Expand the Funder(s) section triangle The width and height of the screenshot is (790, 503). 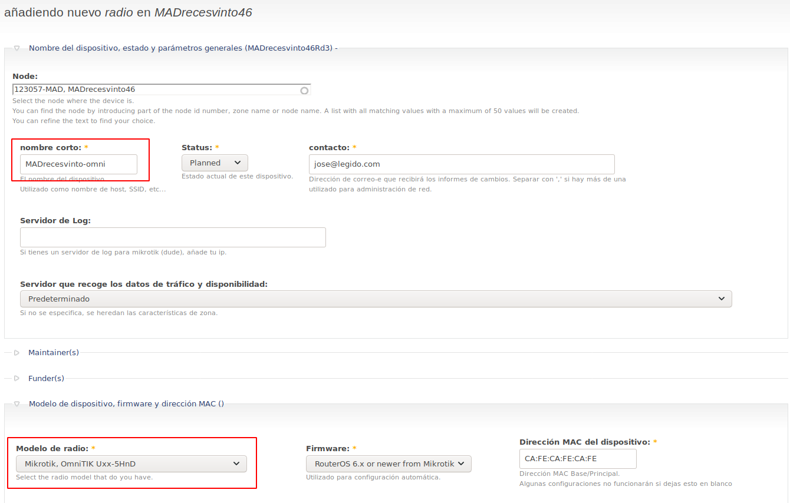click(x=17, y=379)
